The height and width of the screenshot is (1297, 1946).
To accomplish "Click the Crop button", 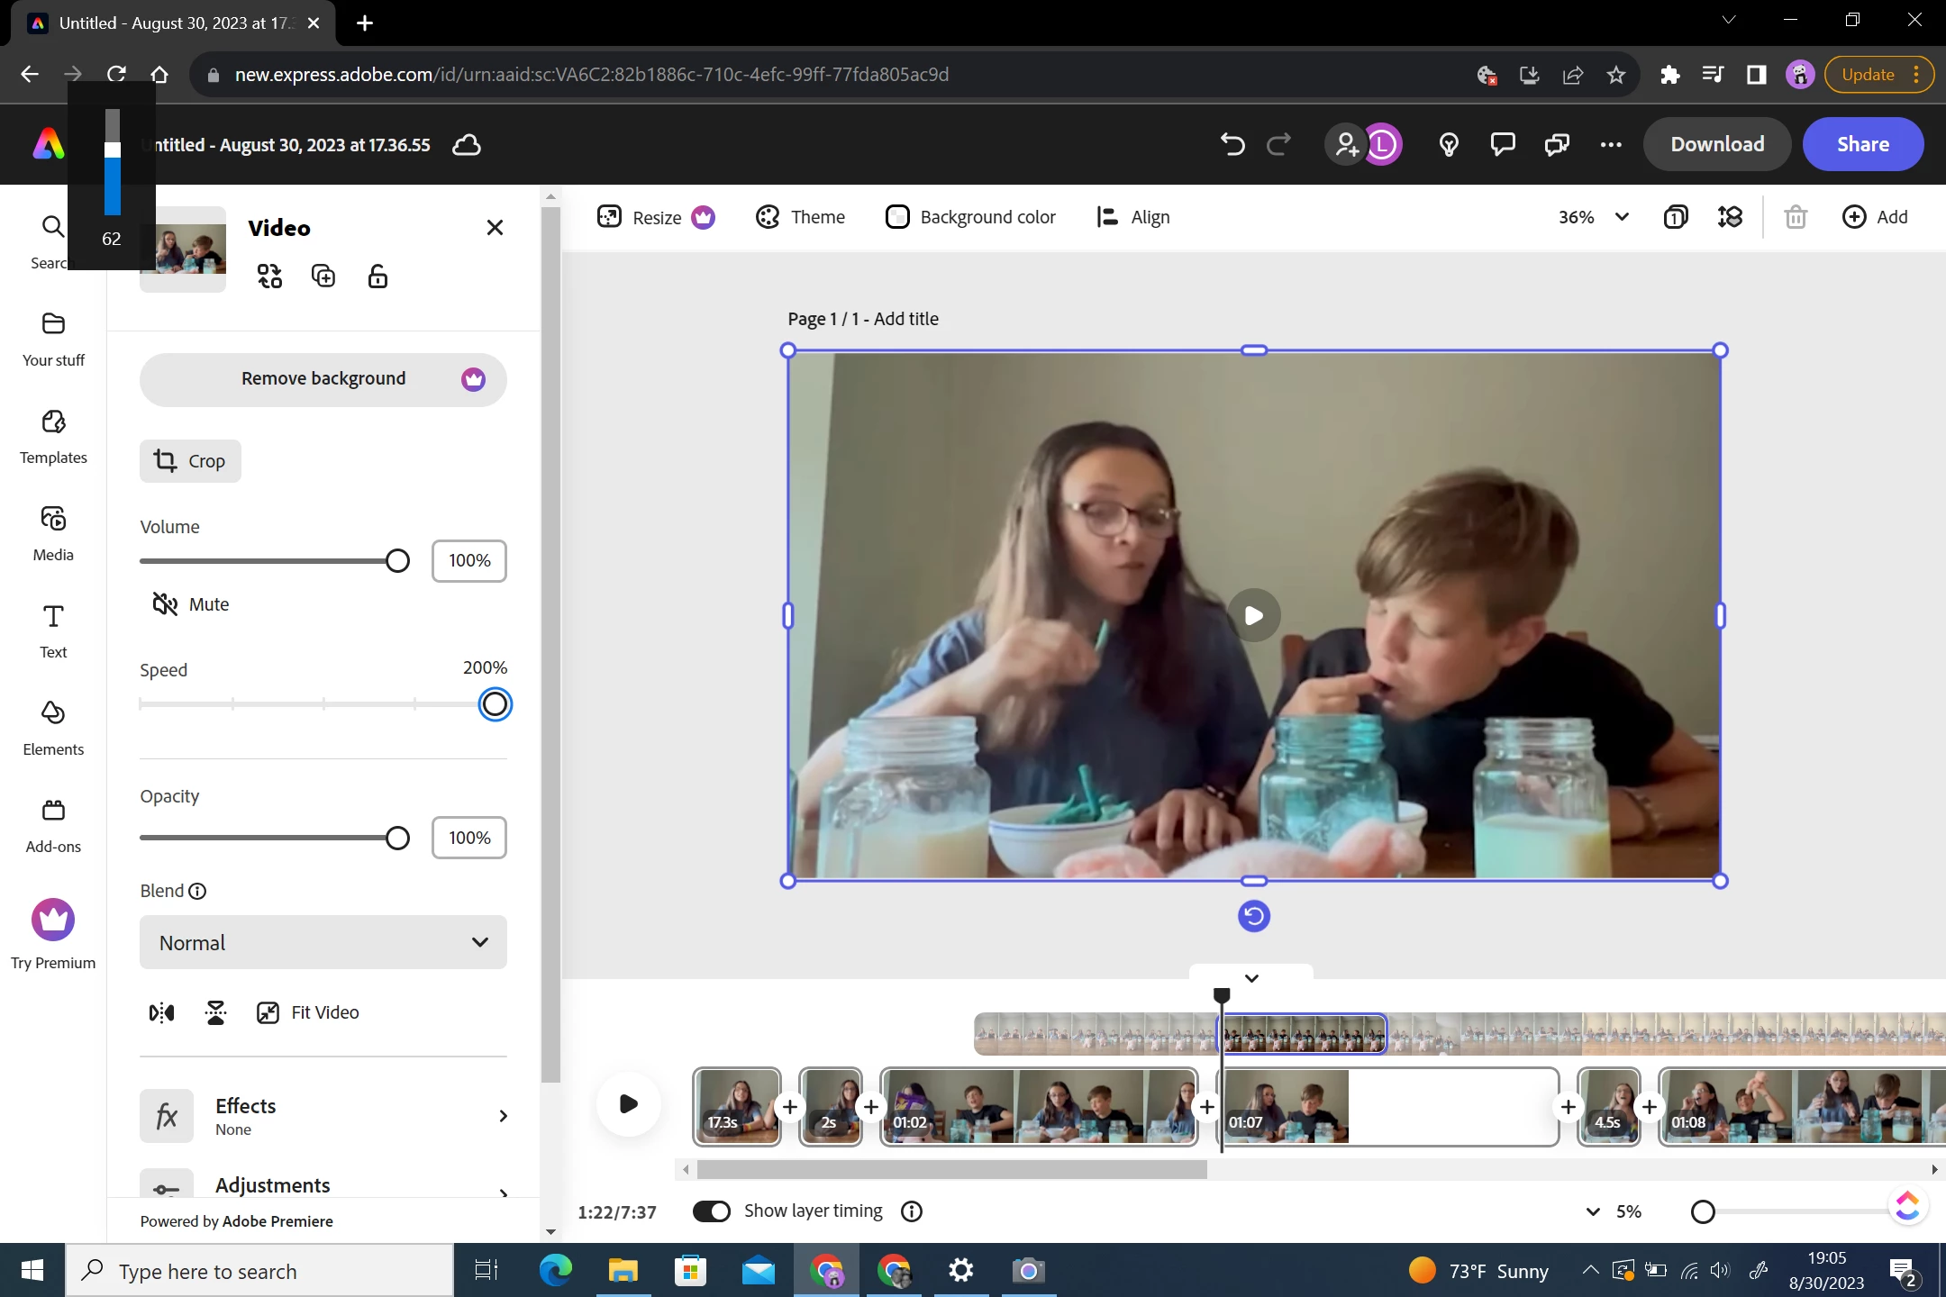I will tap(190, 461).
